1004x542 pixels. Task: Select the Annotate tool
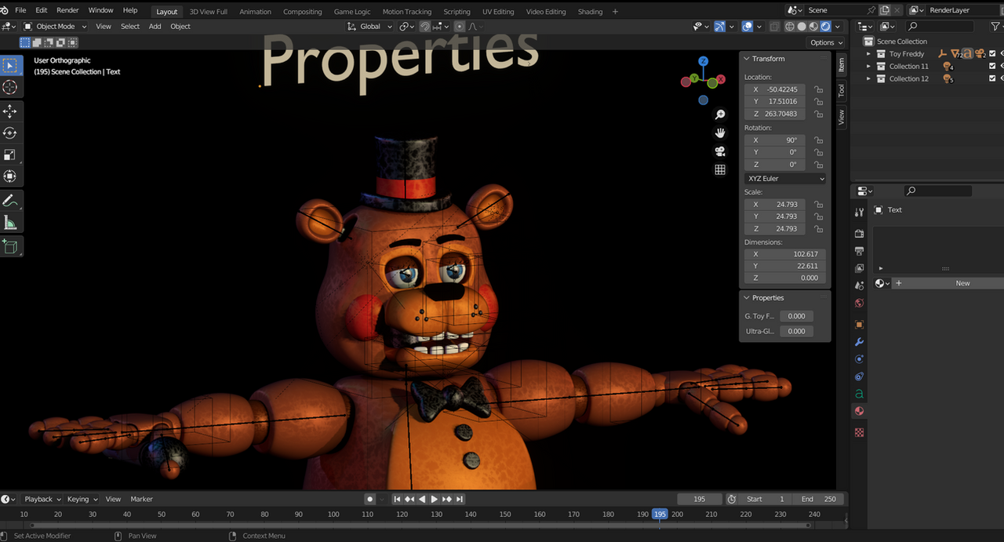tap(11, 201)
